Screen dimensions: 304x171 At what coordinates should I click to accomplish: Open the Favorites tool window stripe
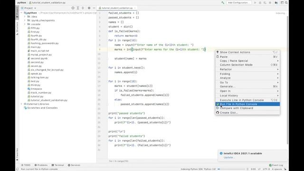tap(17, 154)
